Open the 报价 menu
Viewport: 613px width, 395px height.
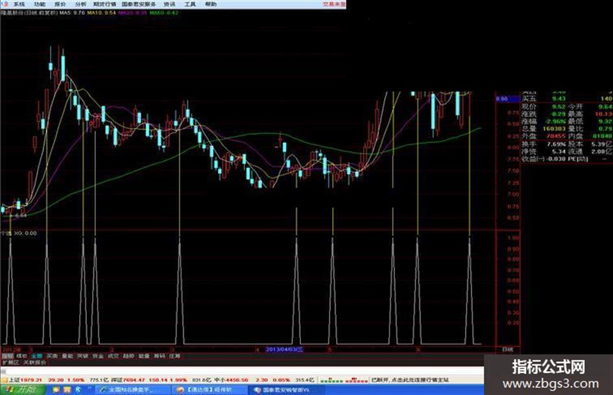tap(60, 5)
